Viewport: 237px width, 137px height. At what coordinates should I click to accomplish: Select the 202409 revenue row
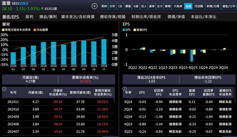[x=58, y=117]
